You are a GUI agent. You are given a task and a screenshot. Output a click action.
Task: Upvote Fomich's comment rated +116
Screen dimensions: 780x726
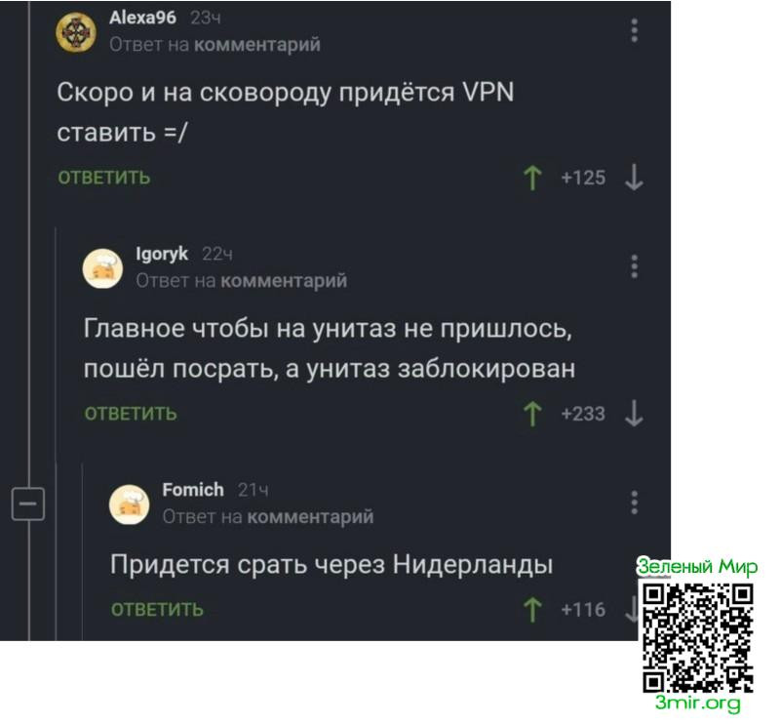coord(532,610)
